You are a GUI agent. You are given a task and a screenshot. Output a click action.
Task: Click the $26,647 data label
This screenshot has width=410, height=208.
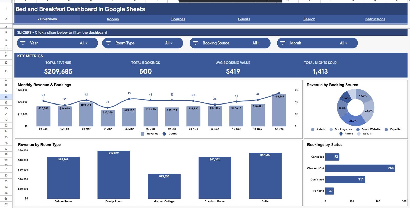point(279,97)
